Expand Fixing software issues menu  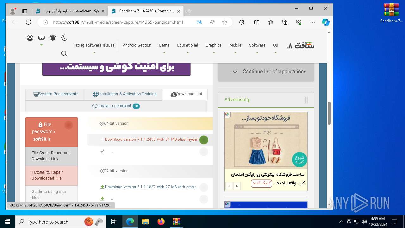pyautogui.click(x=94, y=45)
